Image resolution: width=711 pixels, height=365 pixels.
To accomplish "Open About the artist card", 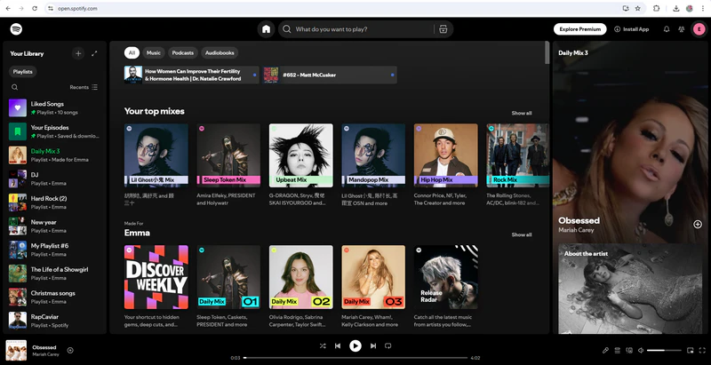I will coord(630,289).
